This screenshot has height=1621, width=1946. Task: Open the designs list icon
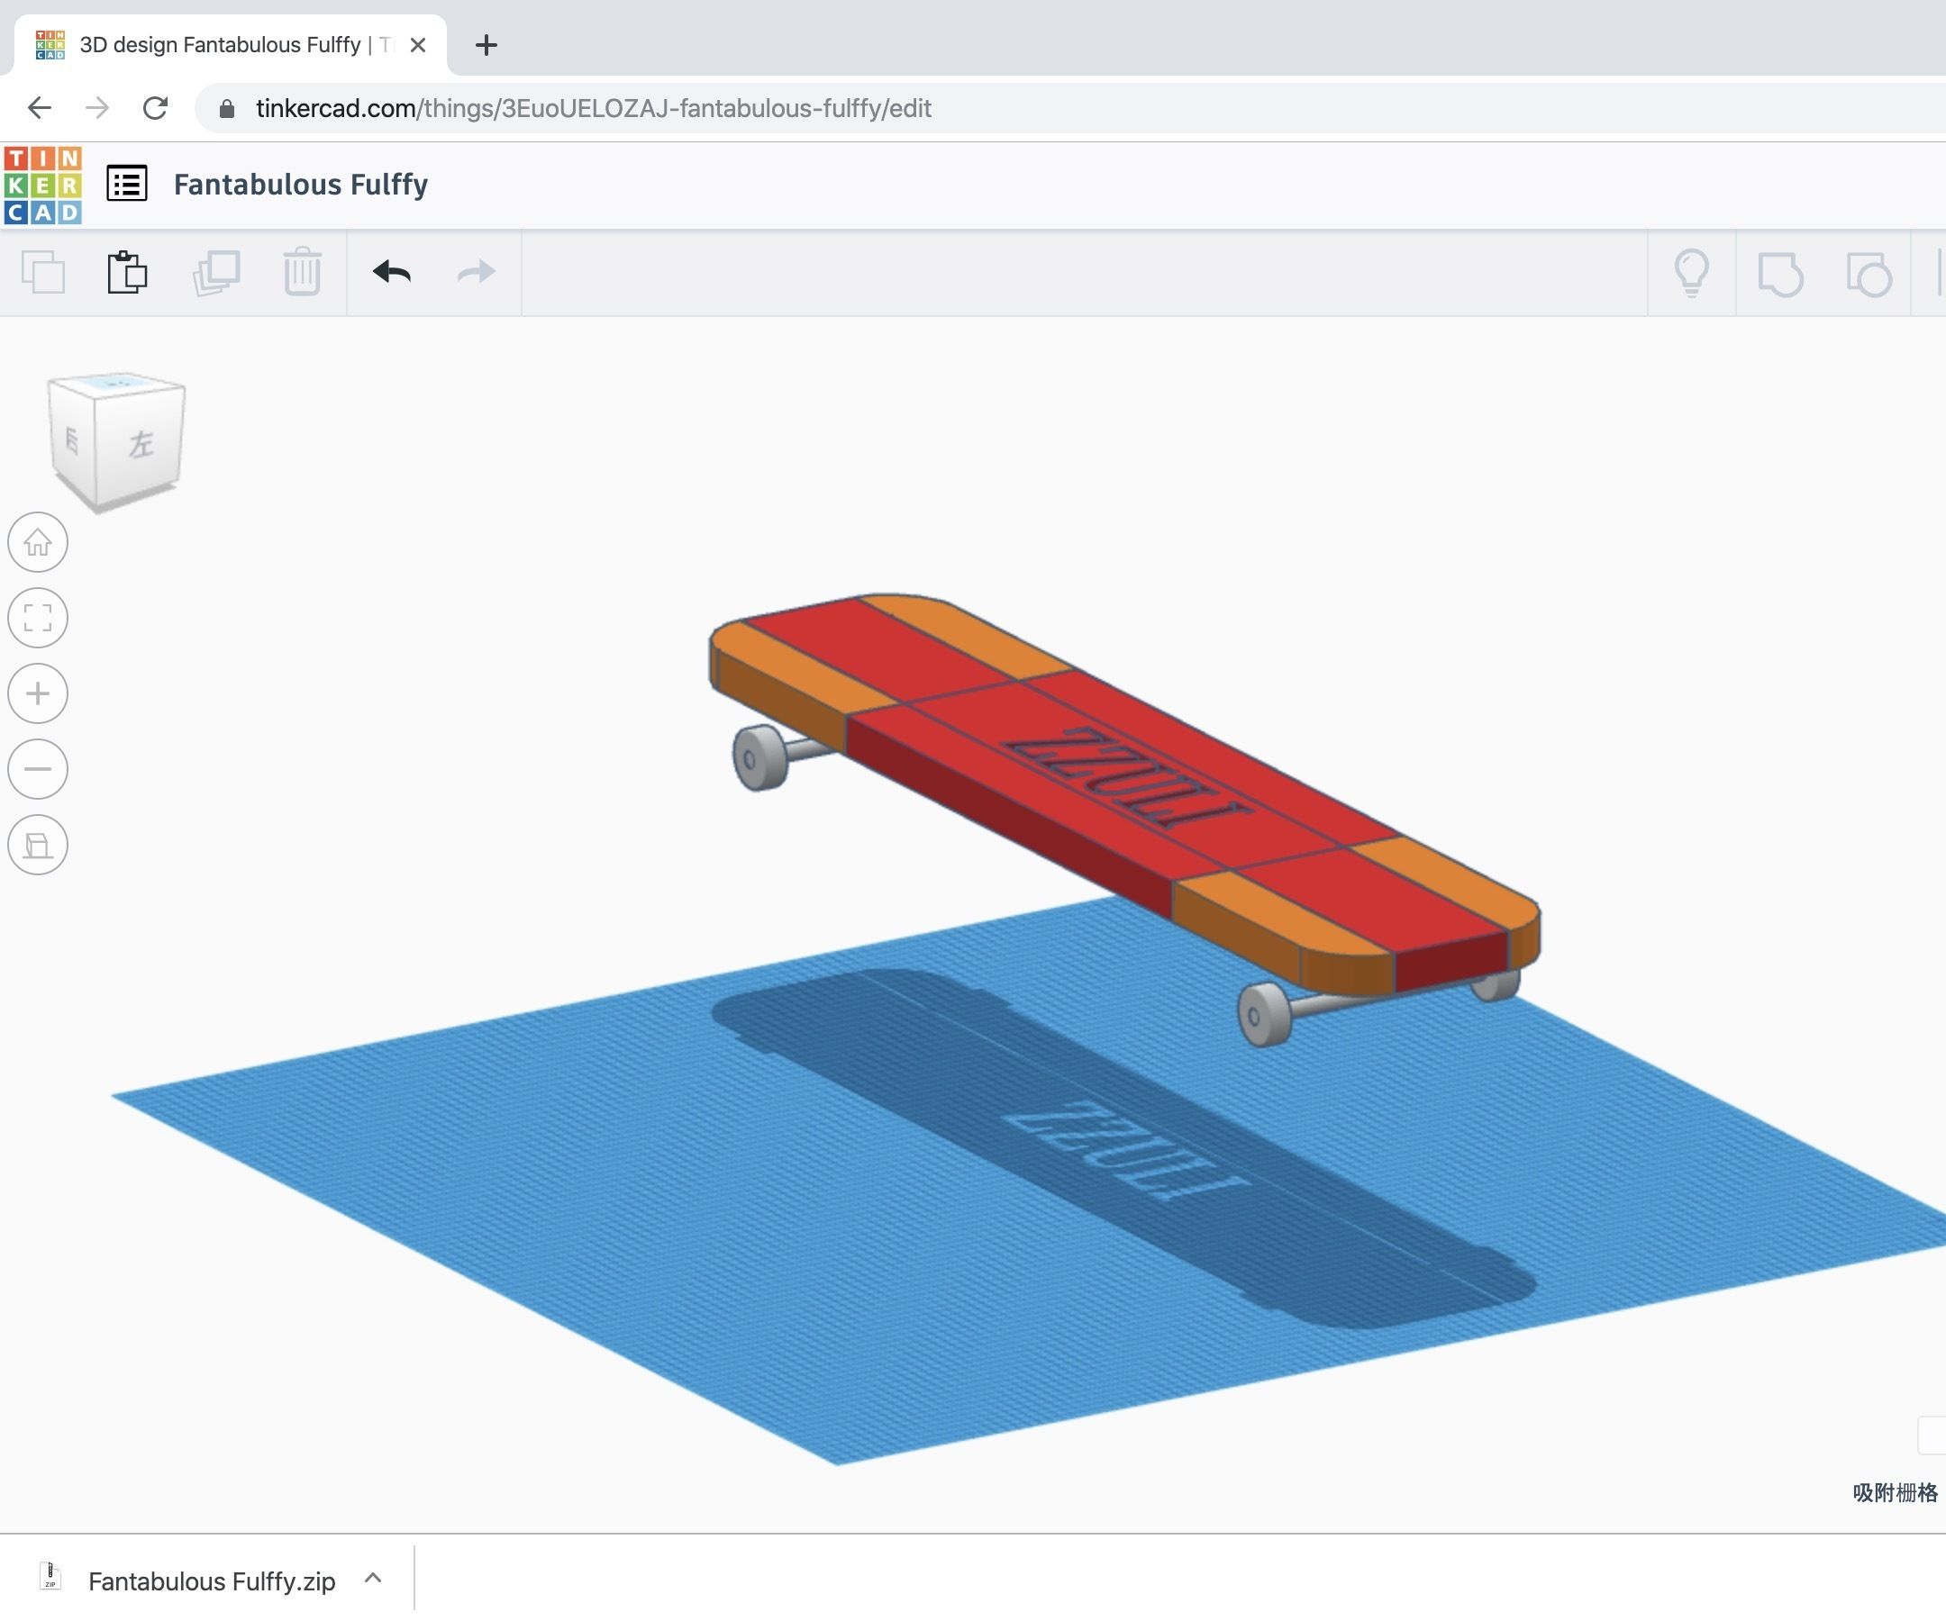pos(127,184)
